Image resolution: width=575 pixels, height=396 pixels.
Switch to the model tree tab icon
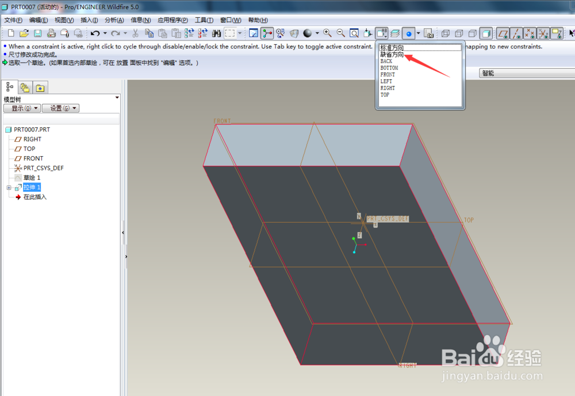point(10,87)
